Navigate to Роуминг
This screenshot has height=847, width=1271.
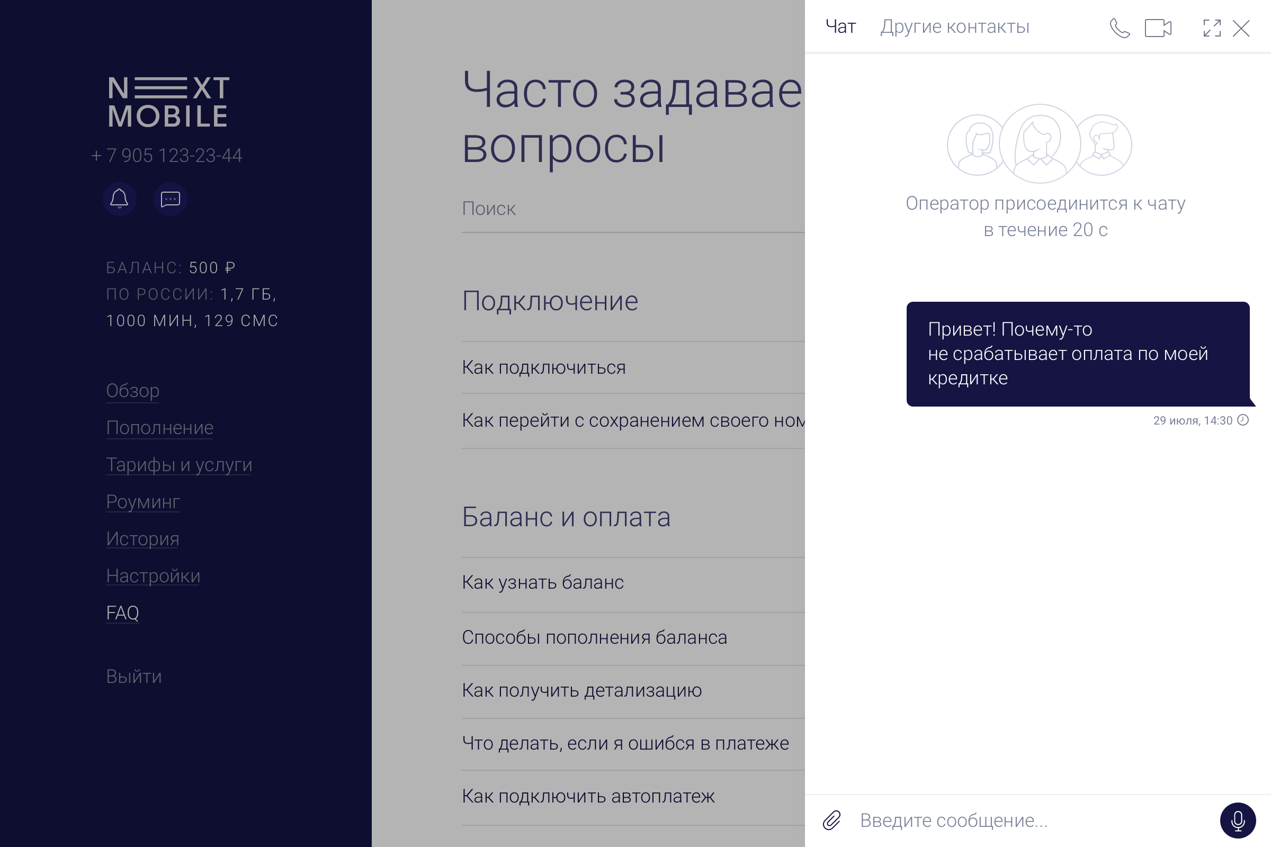pos(142,501)
